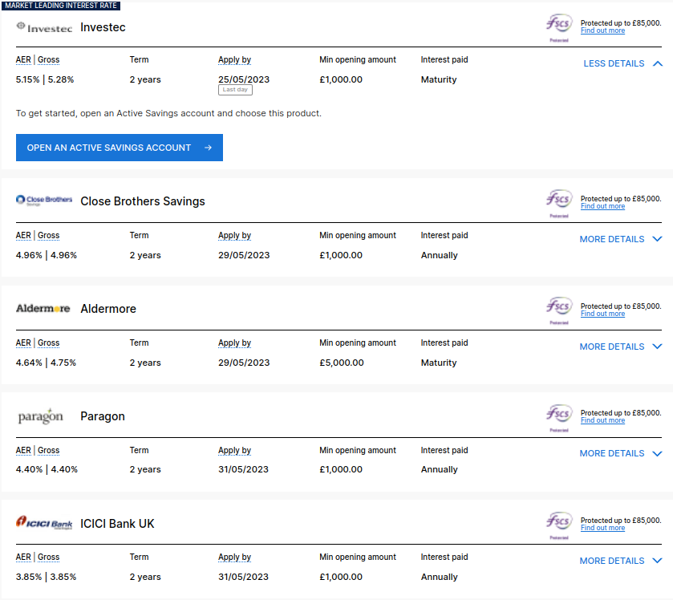Click the ICICI Bank logo
673x600 pixels.
(44, 523)
